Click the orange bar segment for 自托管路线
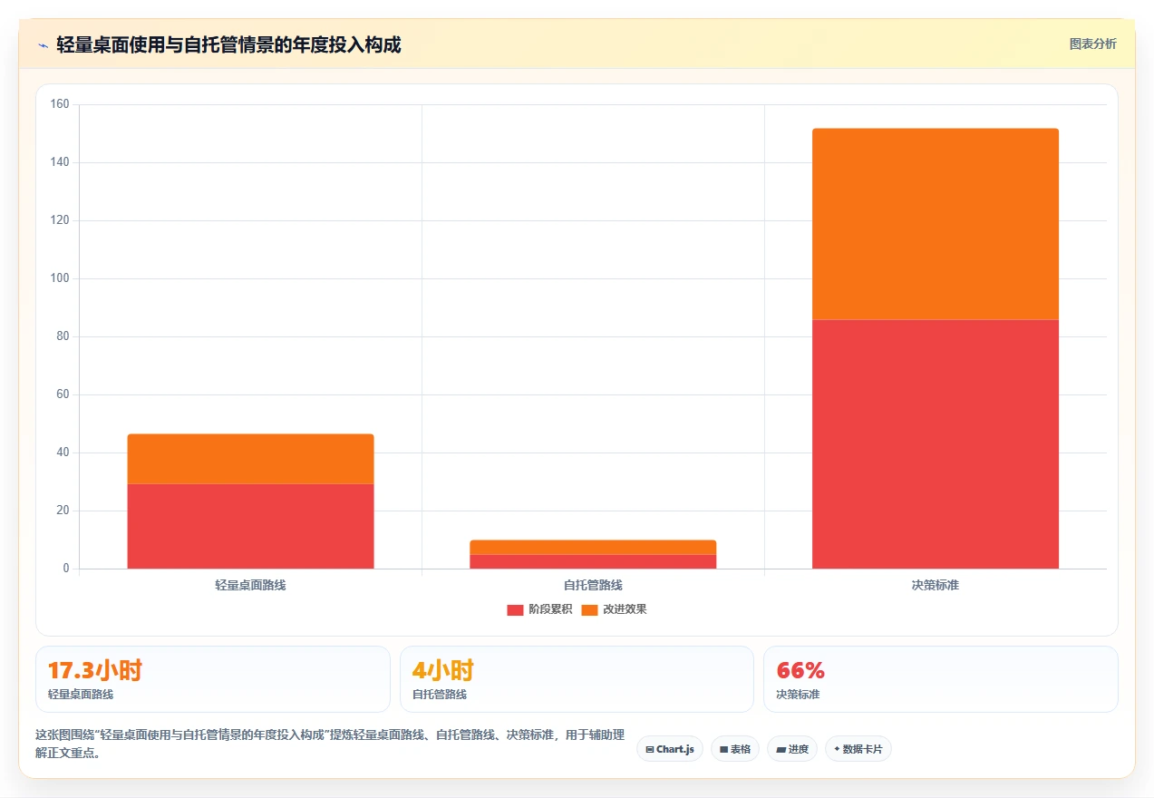The height and width of the screenshot is (798, 1154). 593,548
